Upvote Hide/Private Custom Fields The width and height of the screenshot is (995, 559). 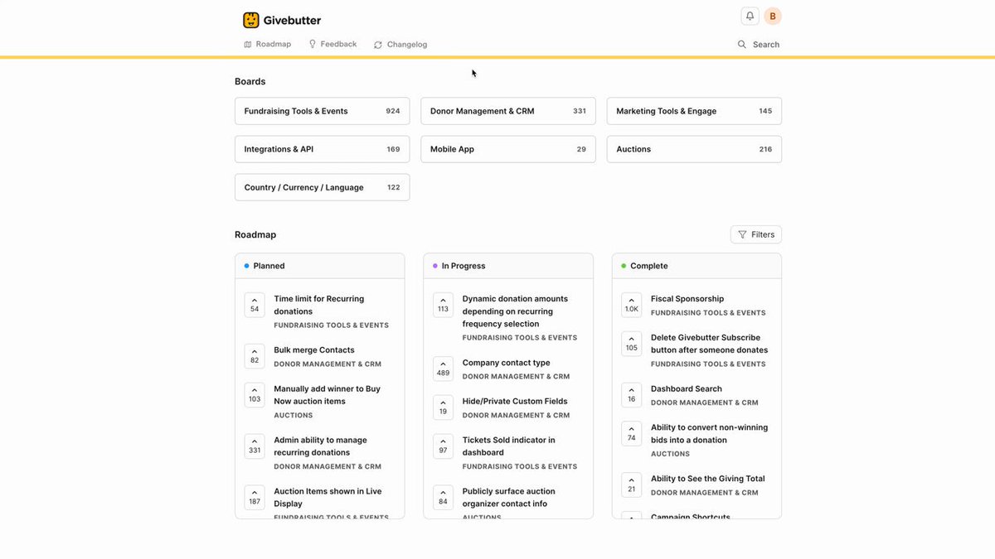point(443,407)
